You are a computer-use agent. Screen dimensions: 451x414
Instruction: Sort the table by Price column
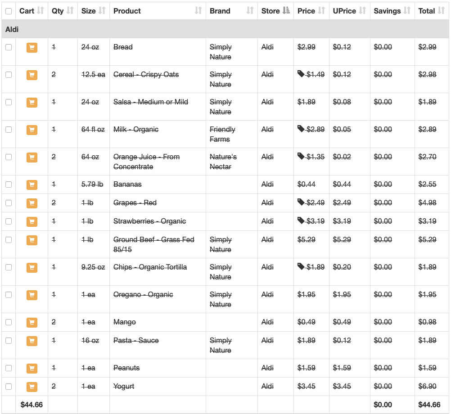(x=311, y=11)
